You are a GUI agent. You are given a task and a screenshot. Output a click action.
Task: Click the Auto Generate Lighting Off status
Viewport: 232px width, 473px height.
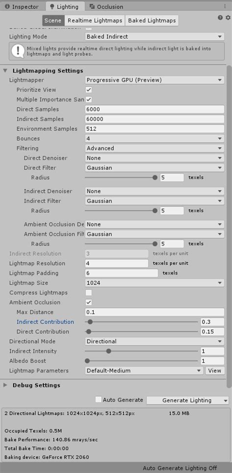click(180, 468)
